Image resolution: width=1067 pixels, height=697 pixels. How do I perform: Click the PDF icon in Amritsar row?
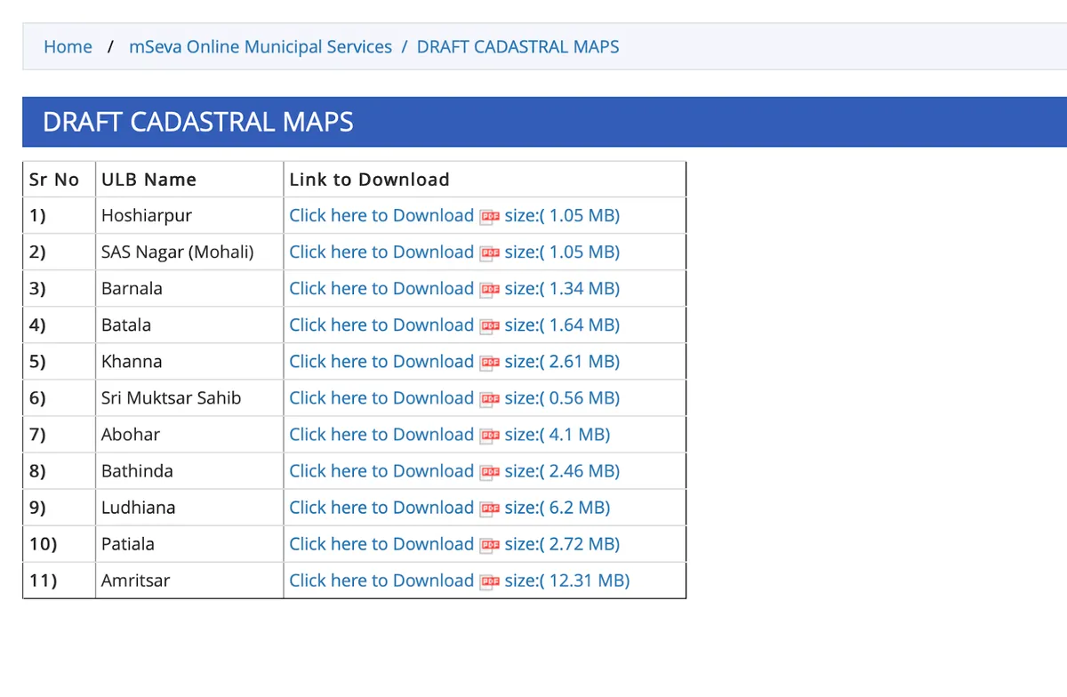[x=489, y=581]
